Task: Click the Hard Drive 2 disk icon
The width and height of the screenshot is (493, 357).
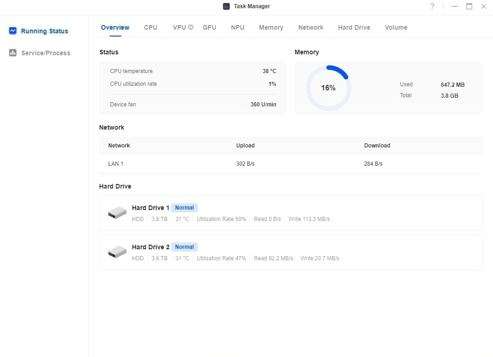Action: [117, 252]
